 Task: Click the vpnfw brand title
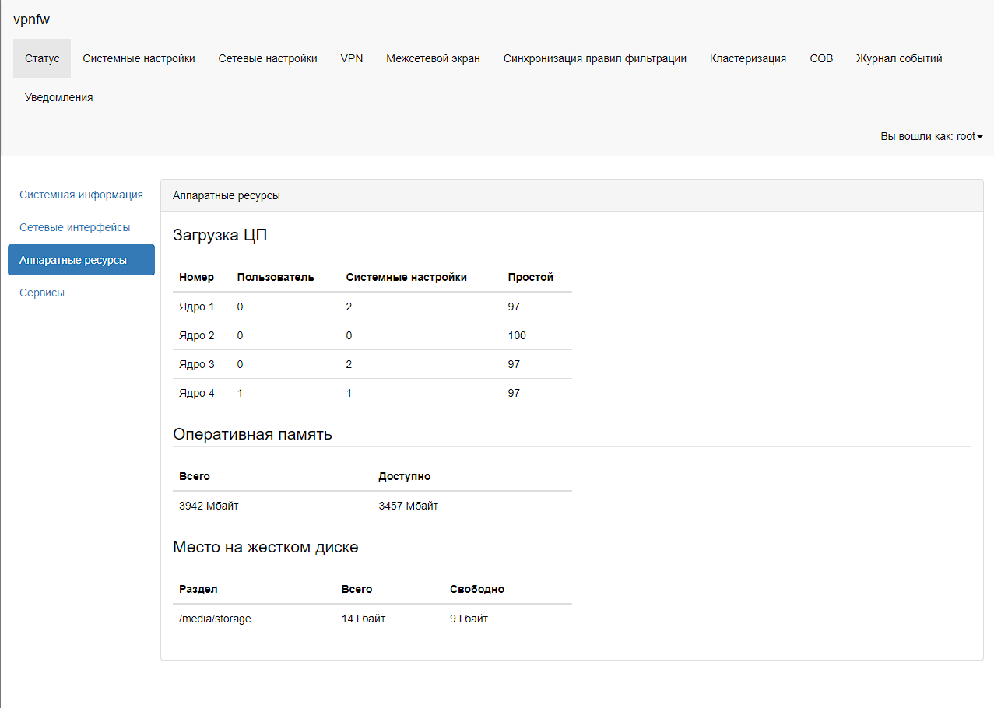(x=31, y=20)
